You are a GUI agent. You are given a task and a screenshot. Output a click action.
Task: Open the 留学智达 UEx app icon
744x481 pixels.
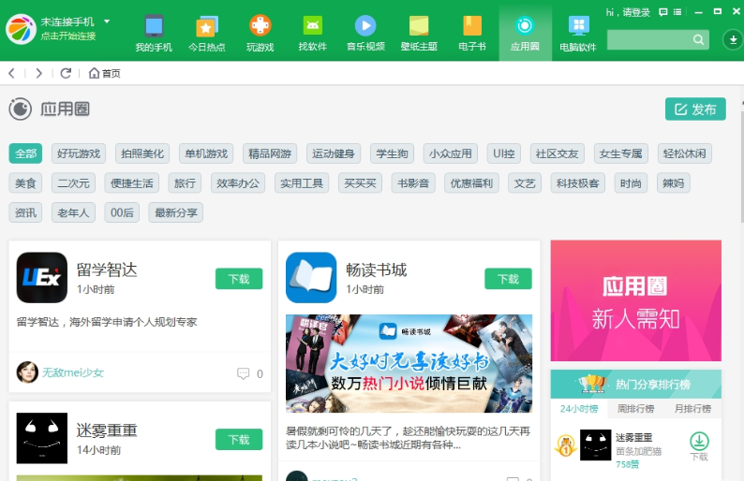(x=42, y=278)
